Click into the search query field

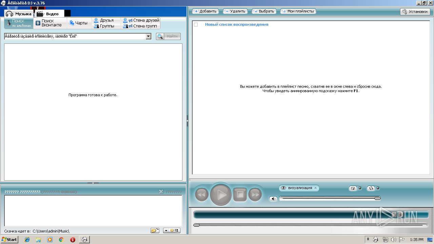click(x=75, y=36)
